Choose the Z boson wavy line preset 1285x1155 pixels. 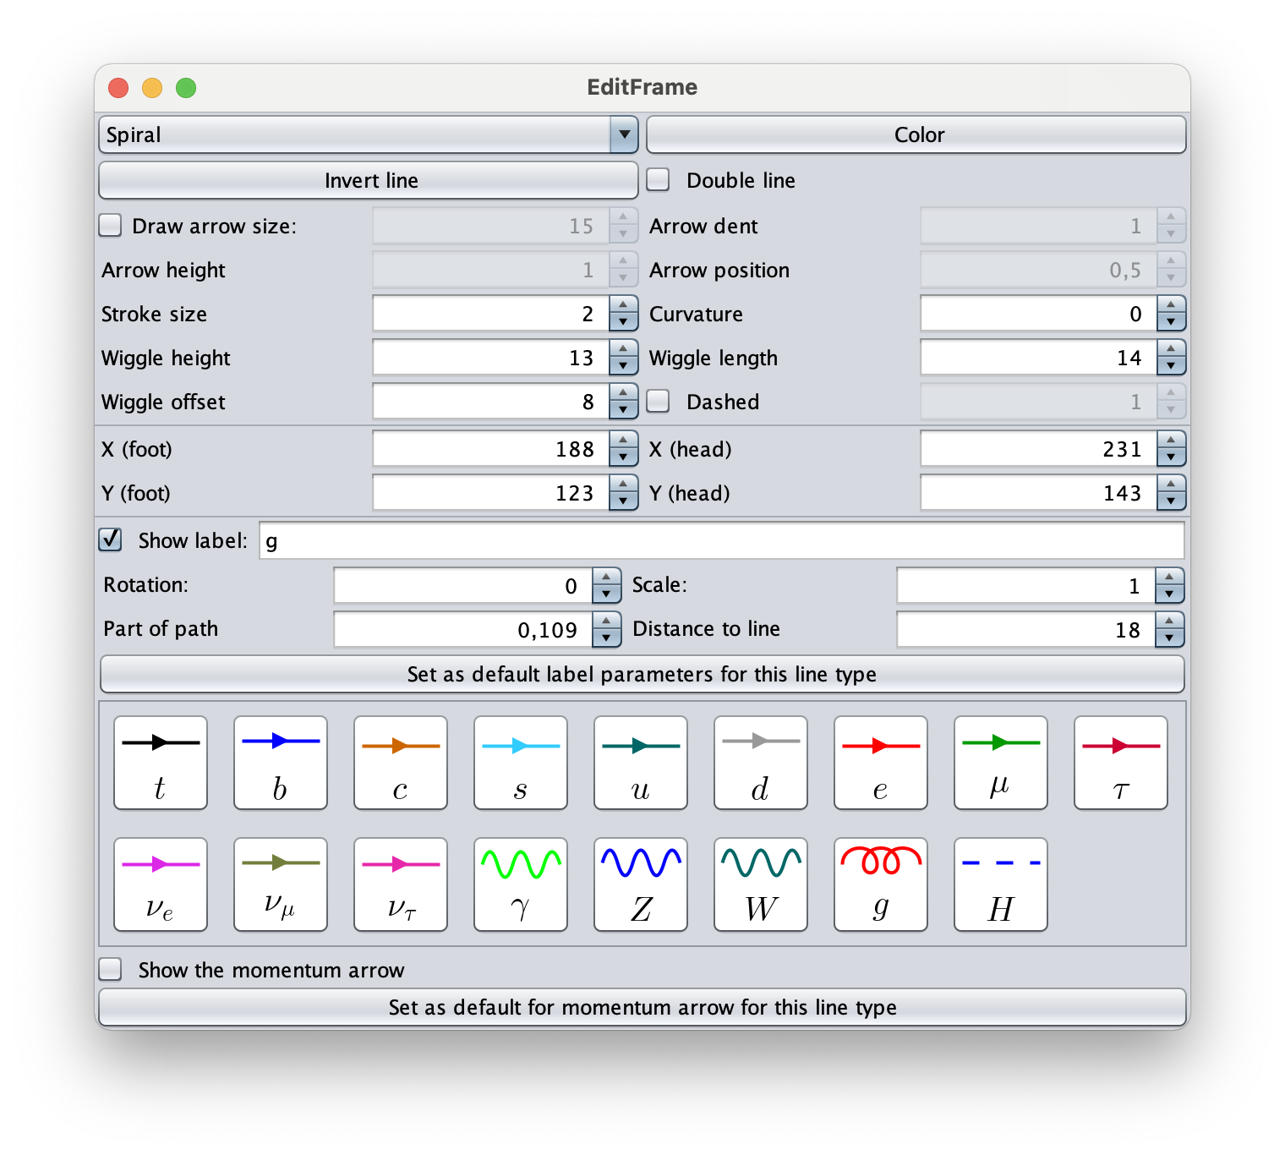640,884
